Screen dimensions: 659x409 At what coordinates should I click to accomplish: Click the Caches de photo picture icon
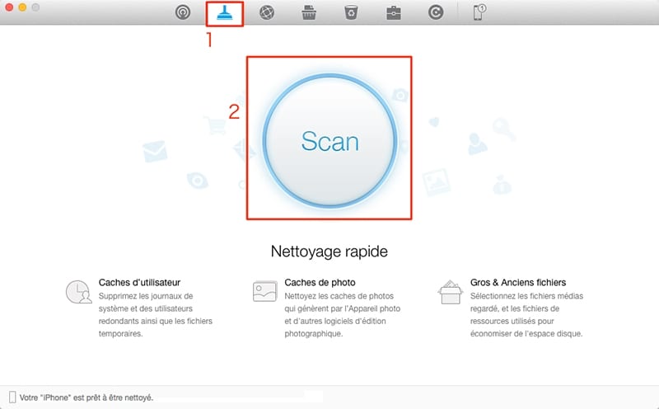pyautogui.click(x=264, y=291)
